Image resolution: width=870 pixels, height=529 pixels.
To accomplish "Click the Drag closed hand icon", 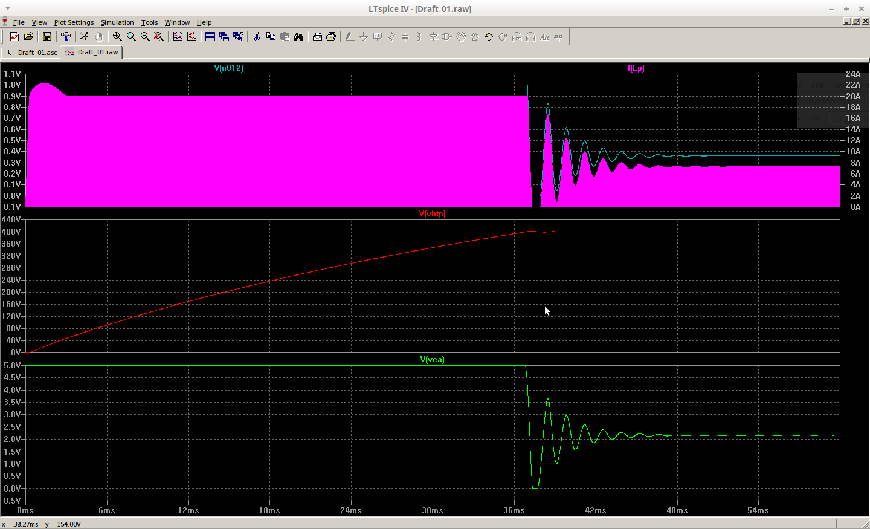I will click(x=475, y=37).
